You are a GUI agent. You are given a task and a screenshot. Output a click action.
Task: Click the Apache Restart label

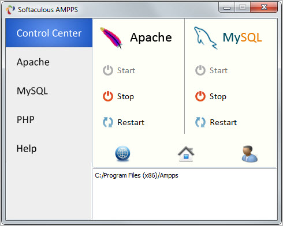pos(131,122)
